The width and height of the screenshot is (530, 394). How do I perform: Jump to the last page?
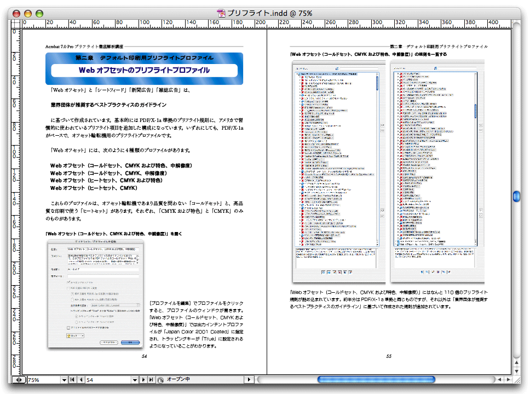pos(151,380)
